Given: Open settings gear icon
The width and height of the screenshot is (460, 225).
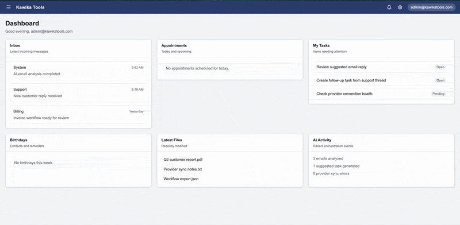Looking at the screenshot, I should coord(400,7).
